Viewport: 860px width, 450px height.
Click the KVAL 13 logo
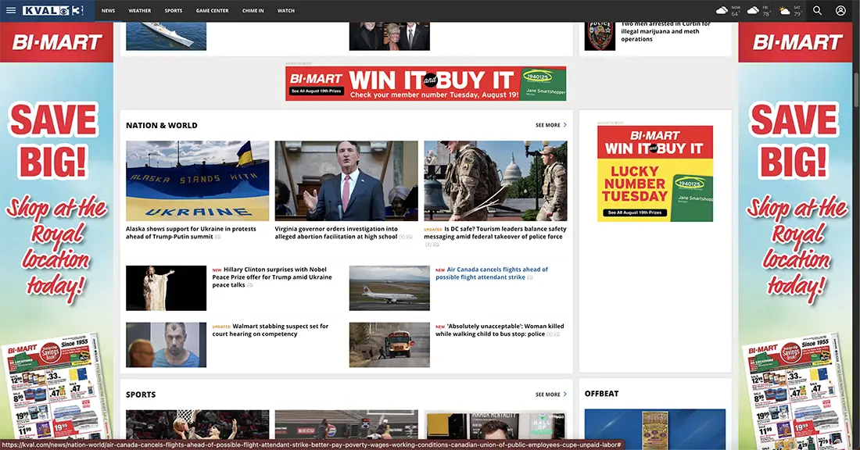click(52, 10)
